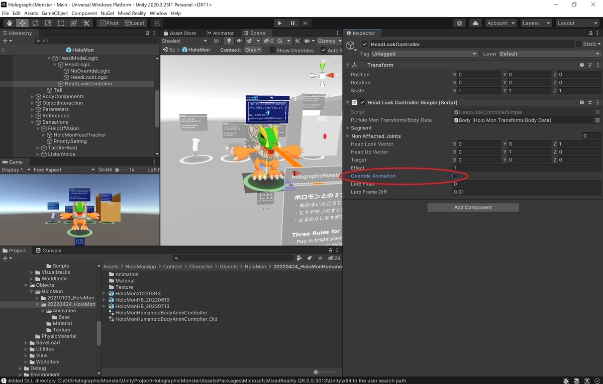Viewport: 603px width, 384px height.
Task: Click Add Component button
Action: tap(473, 208)
